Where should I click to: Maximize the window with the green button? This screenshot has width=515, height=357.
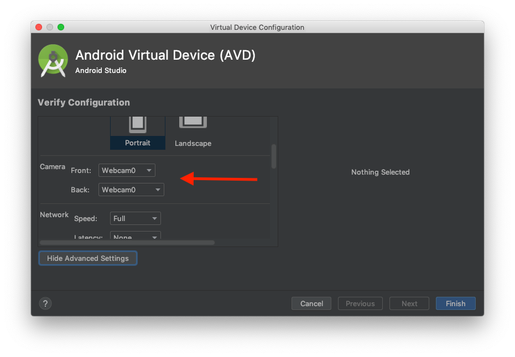click(61, 27)
